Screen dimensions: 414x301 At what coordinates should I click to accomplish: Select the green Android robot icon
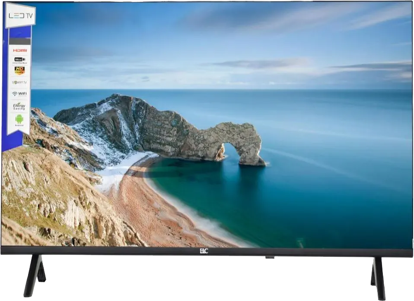pyautogui.click(x=19, y=119)
